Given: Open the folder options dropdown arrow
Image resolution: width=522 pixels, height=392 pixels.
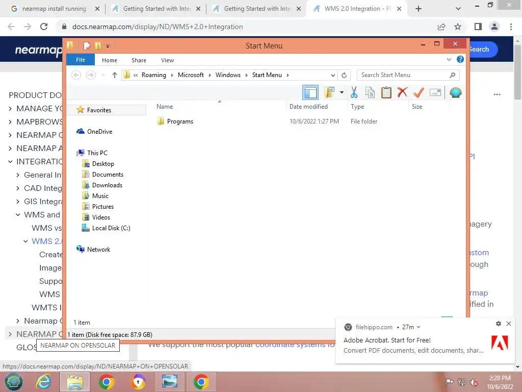Looking at the screenshot, I should click(x=342, y=92).
